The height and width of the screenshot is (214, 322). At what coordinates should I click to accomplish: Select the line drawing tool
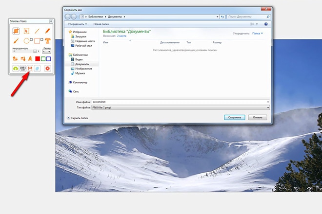click(x=37, y=31)
